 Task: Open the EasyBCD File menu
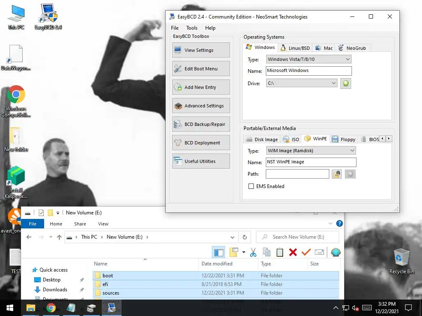click(175, 28)
